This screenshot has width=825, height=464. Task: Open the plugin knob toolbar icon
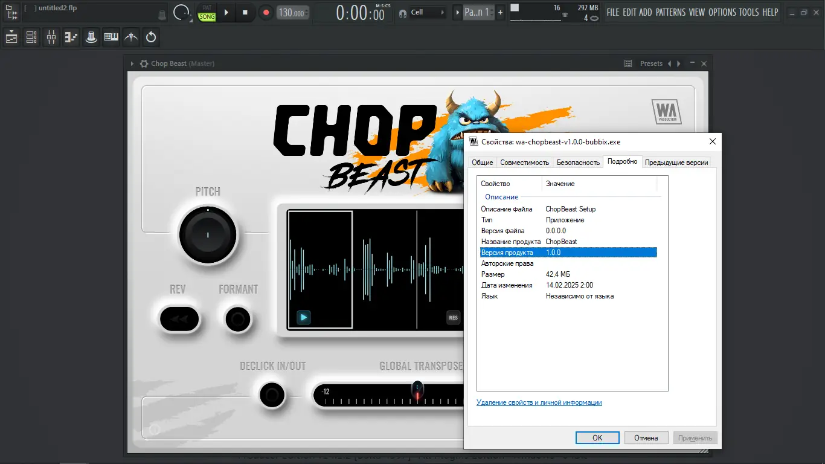click(91, 37)
